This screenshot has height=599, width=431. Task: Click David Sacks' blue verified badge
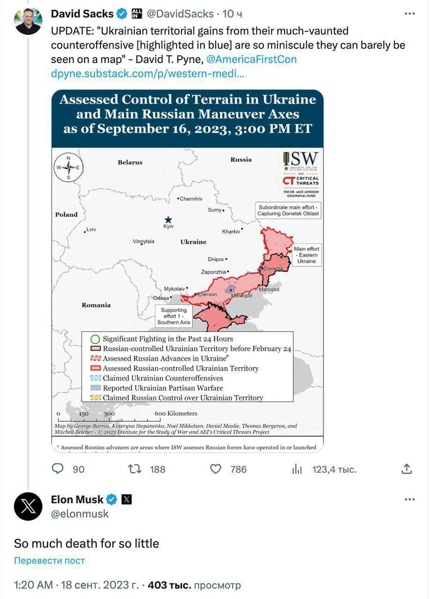click(x=122, y=14)
